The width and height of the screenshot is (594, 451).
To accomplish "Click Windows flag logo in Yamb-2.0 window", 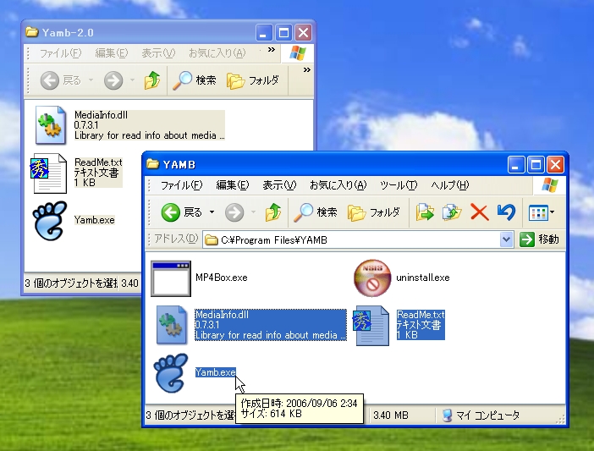I will point(298,53).
